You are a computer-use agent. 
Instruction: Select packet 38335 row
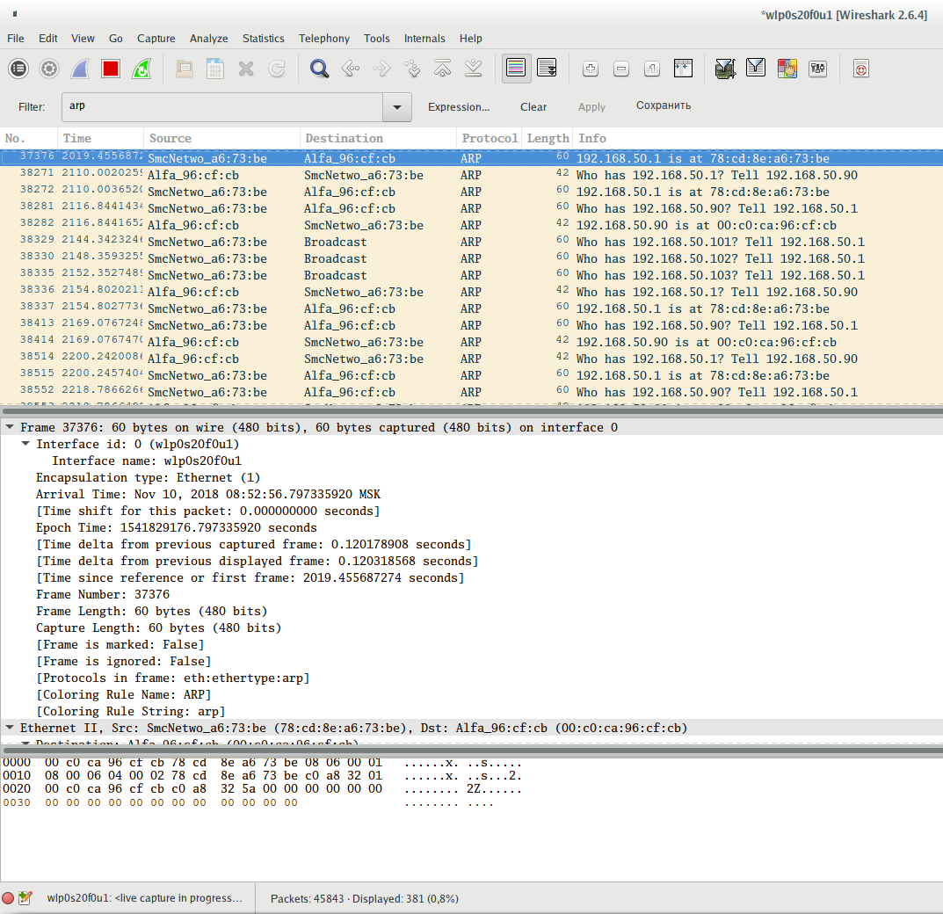click(x=471, y=275)
